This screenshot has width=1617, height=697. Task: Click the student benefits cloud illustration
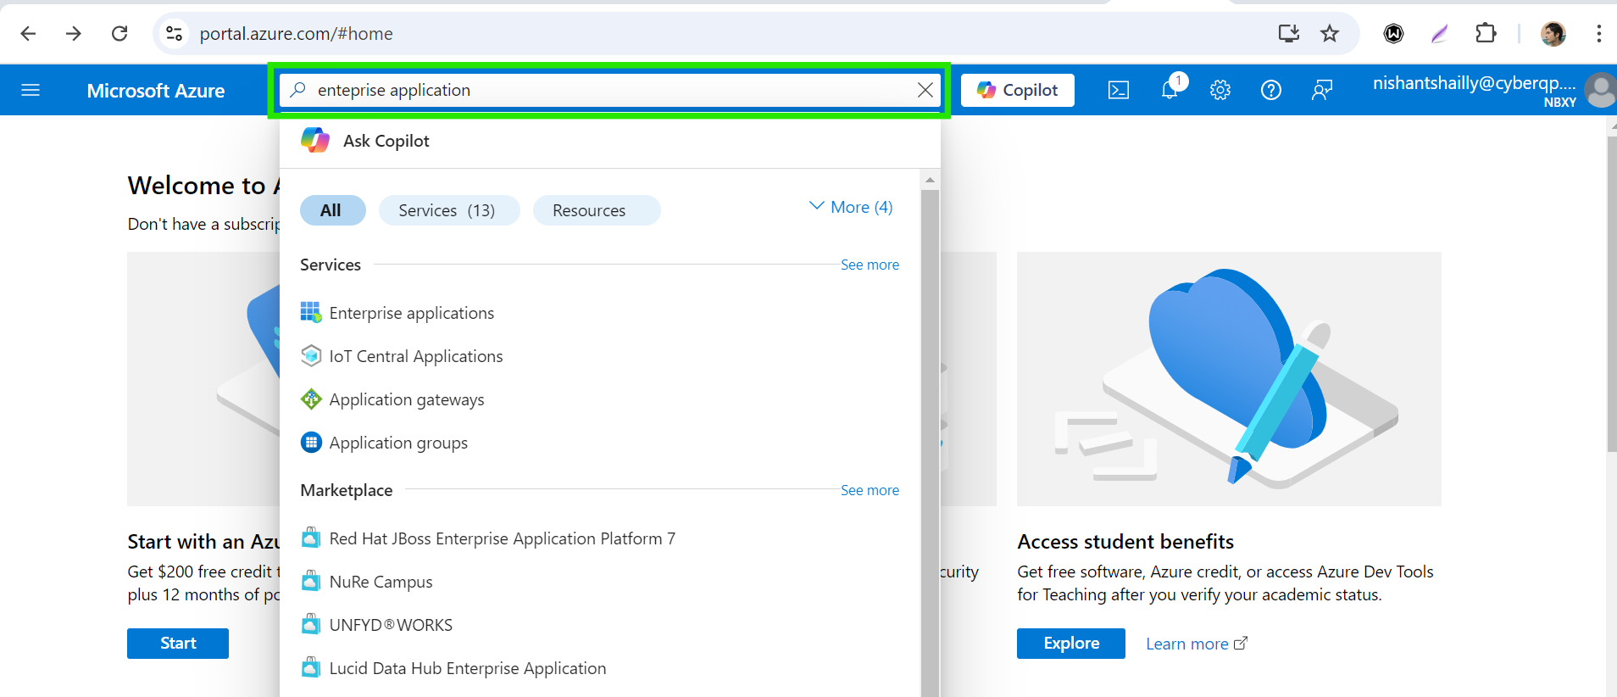1229,379
